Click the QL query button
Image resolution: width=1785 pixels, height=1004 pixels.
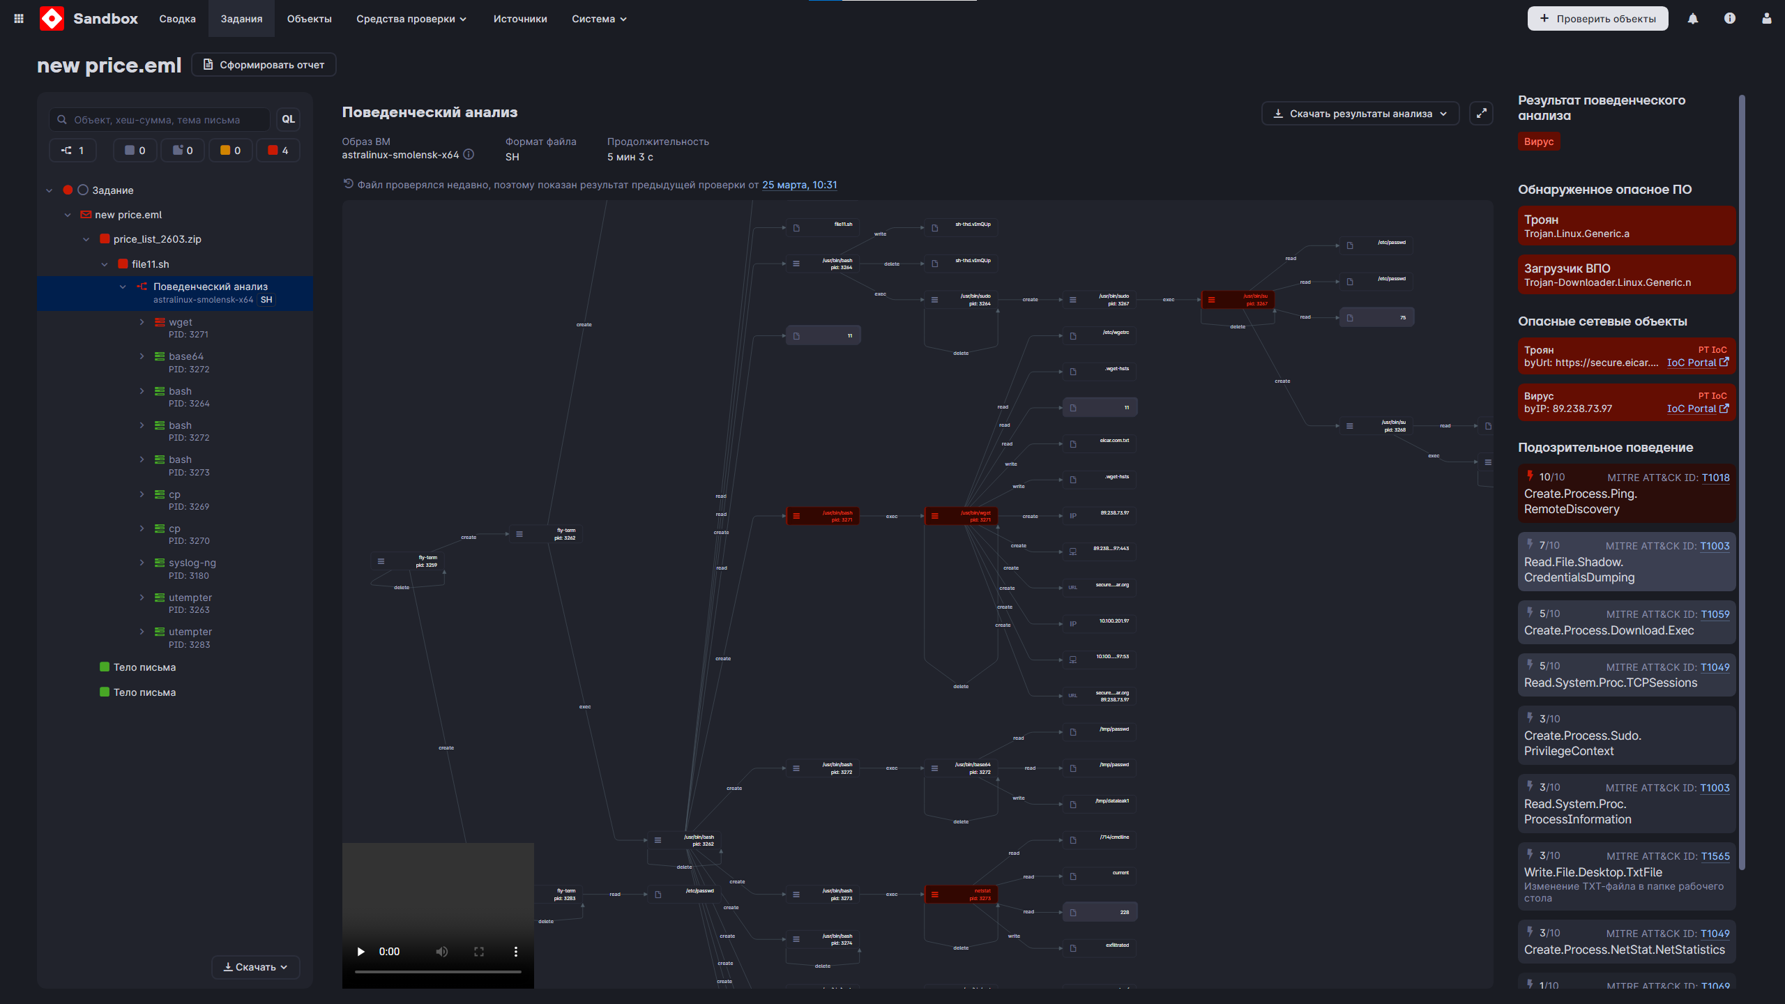click(288, 119)
